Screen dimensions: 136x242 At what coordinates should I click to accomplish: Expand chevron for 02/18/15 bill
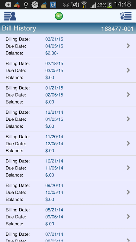coord(128,70)
